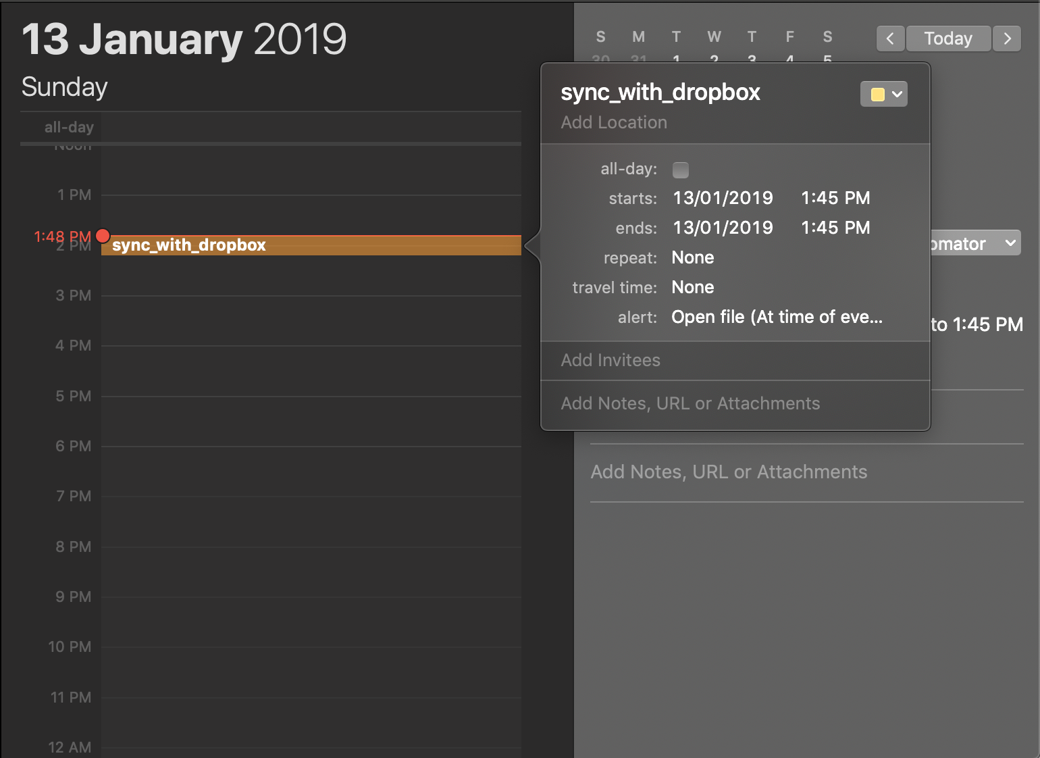
Task: Click the 4 PM hour label
Action: point(74,345)
